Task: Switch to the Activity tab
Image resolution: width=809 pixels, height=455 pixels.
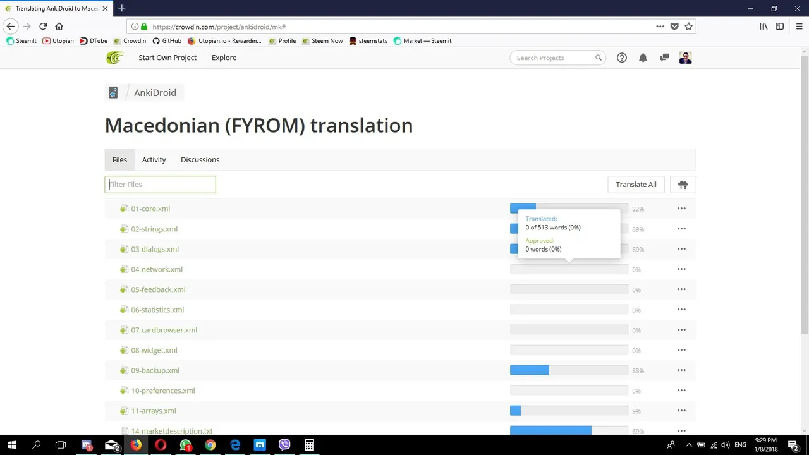Action: pos(154,160)
